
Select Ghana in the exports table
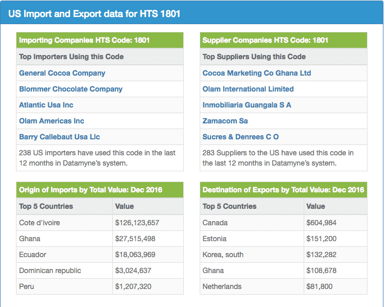pyautogui.click(x=252, y=270)
